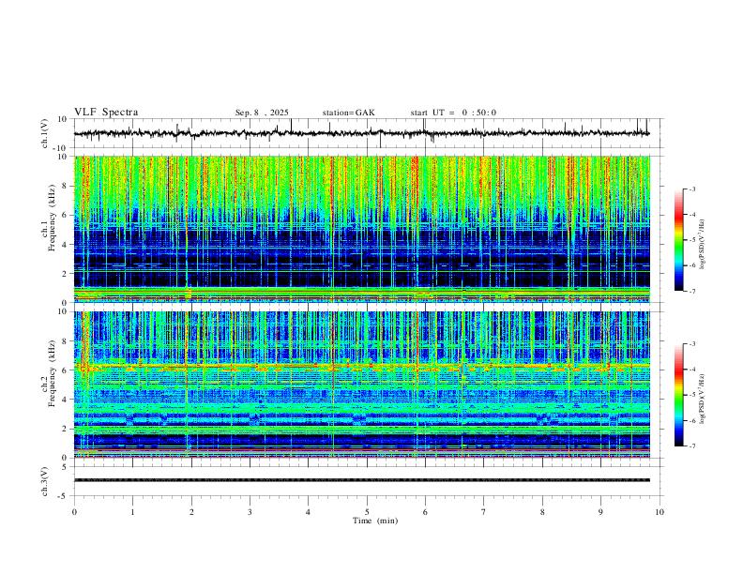Click the -10 tick on ch.1(V) axis
The height and width of the screenshot is (574, 743).
pos(61,148)
